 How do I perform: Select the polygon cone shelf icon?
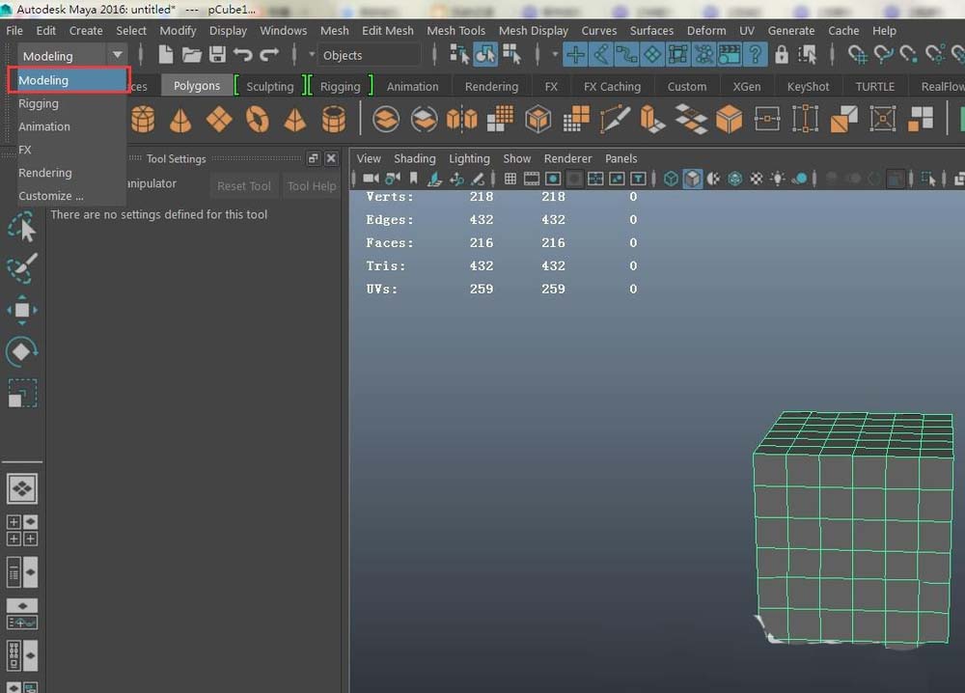click(x=180, y=120)
